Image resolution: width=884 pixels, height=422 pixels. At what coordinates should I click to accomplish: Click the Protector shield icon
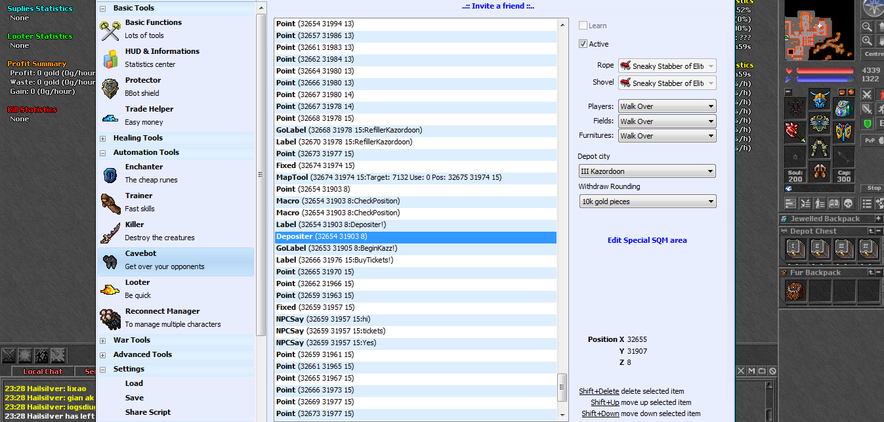point(110,87)
